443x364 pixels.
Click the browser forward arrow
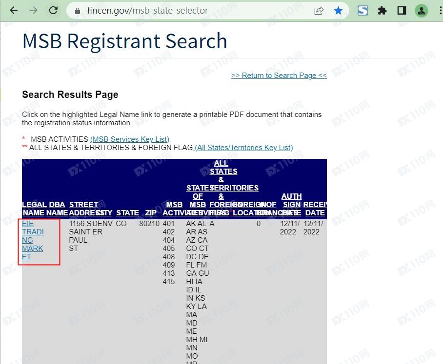pos(33,10)
